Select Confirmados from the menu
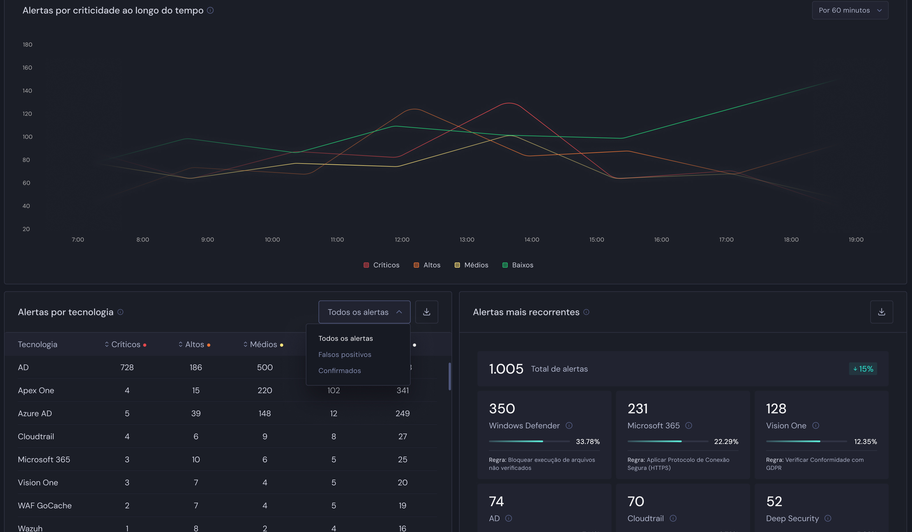912x532 pixels. (340, 370)
